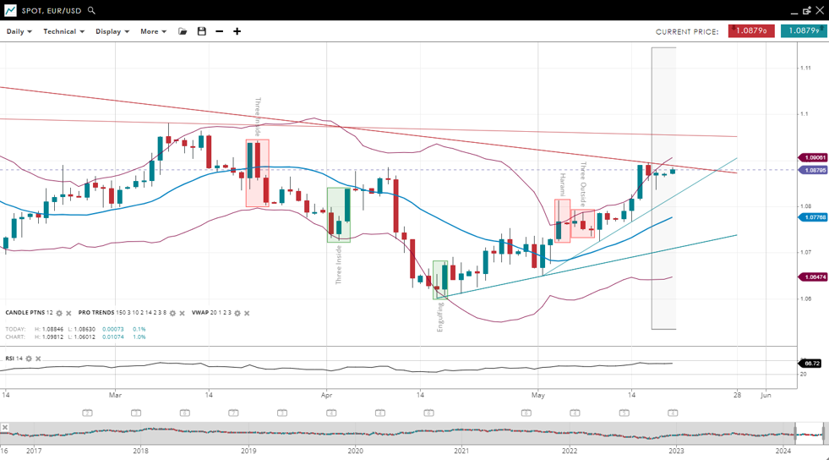Open saved chart folder icon
The height and width of the screenshot is (460, 829).
(183, 31)
